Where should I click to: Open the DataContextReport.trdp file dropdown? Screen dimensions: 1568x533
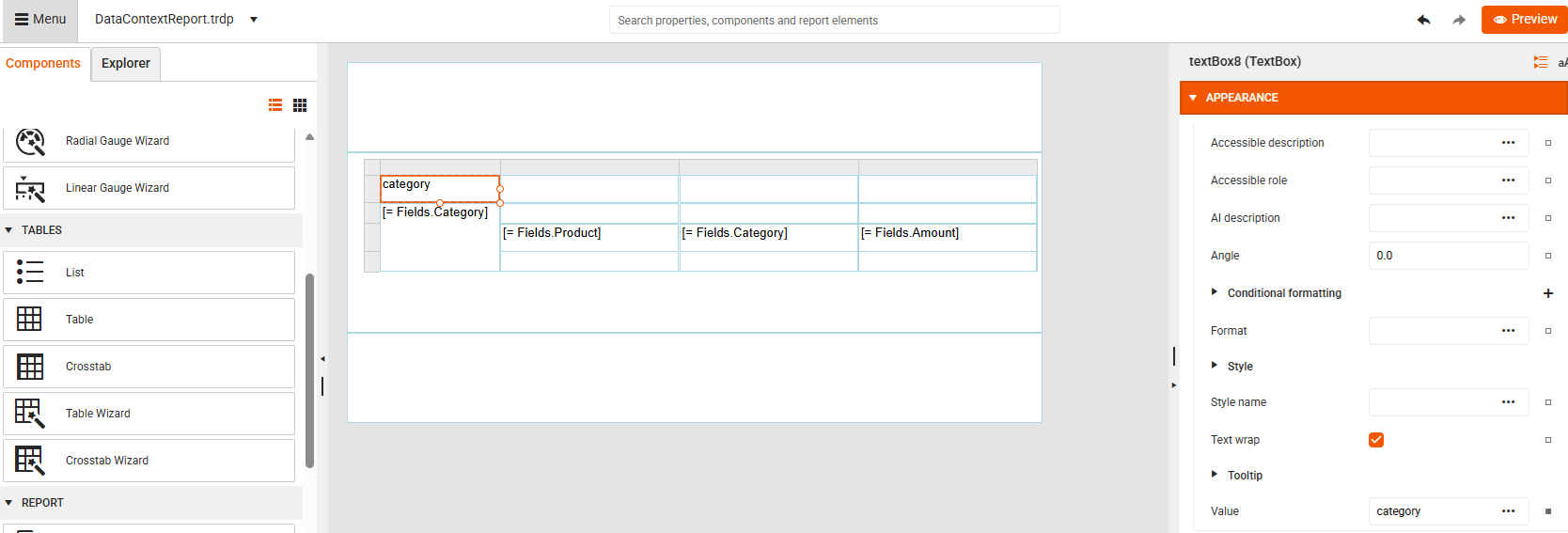coord(254,20)
